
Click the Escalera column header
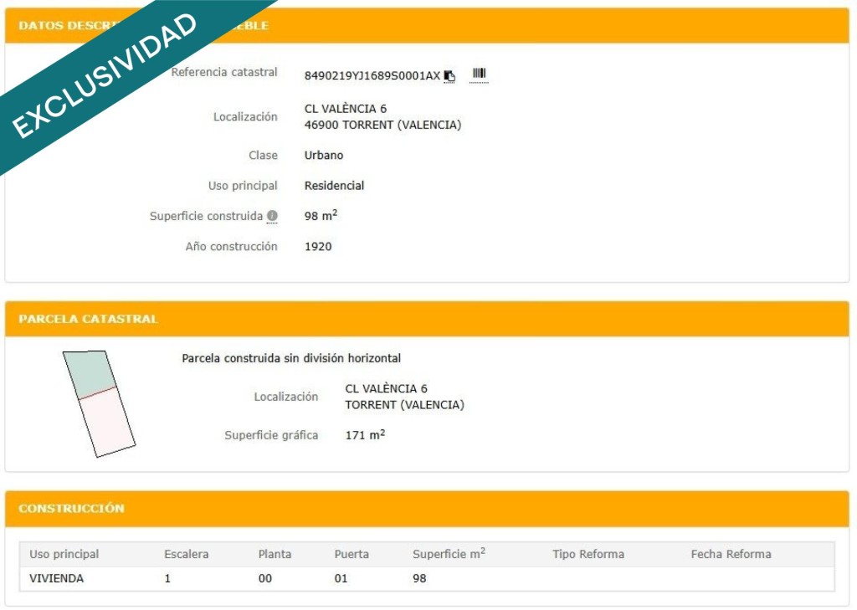pos(186,554)
